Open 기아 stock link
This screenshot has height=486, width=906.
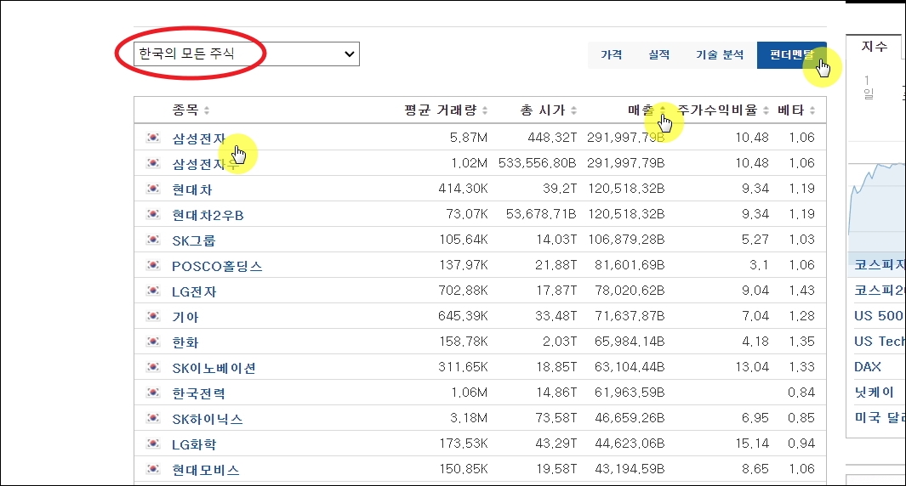(185, 317)
